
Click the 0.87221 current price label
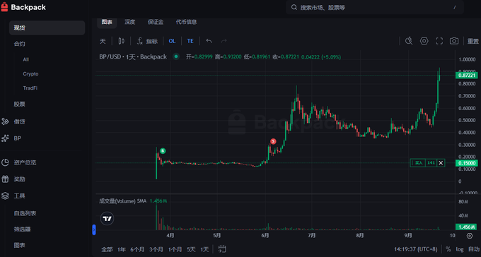467,75
